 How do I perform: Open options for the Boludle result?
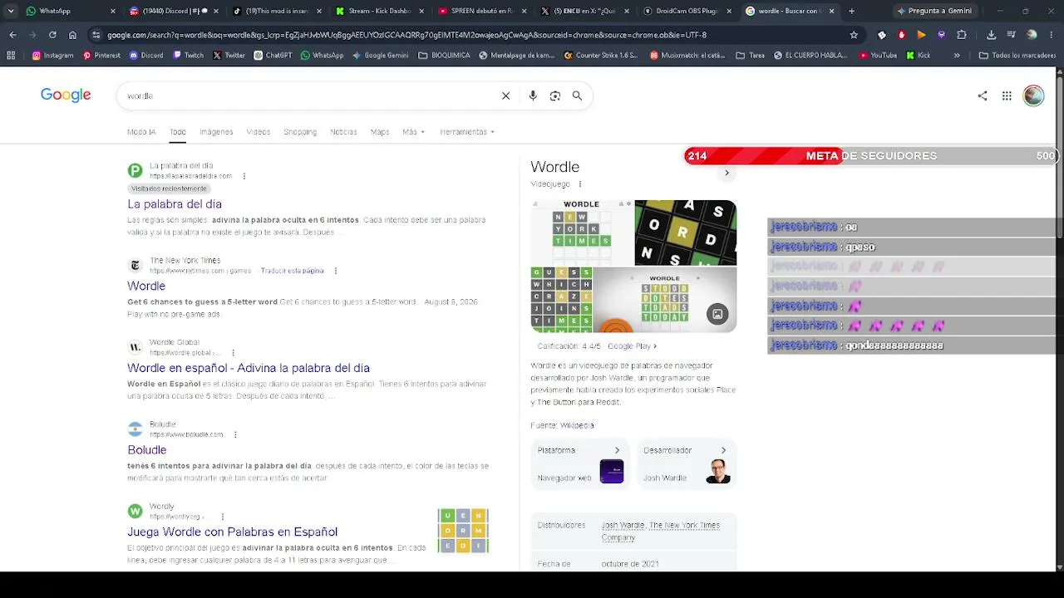tap(235, 434)
